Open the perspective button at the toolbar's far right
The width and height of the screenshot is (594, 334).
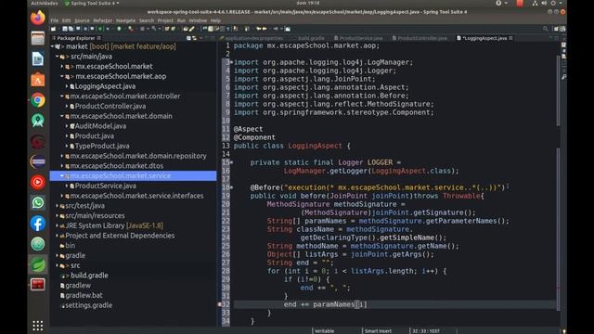point(562,29)
